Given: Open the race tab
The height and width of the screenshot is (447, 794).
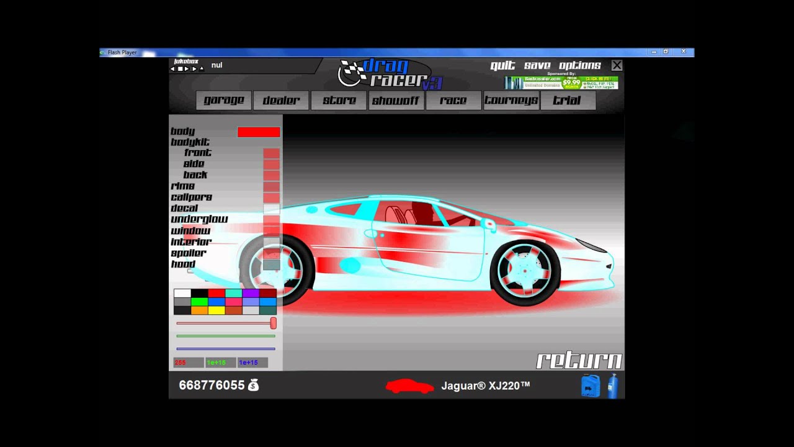Looking at the screenshot, I should 453,101.
